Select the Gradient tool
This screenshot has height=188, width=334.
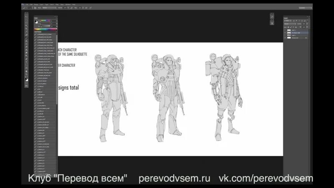pyautogui.click(x=26, y=50)
